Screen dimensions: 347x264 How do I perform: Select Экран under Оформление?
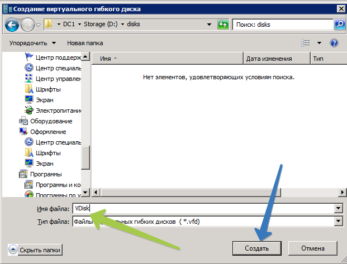click(39, 164)
